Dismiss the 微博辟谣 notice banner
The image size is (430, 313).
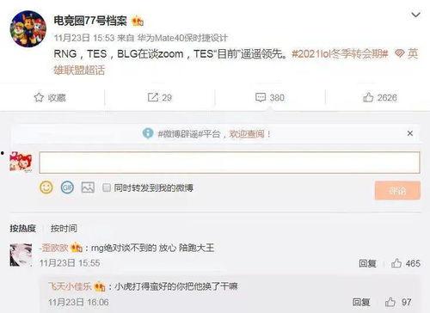pos(410,133)
